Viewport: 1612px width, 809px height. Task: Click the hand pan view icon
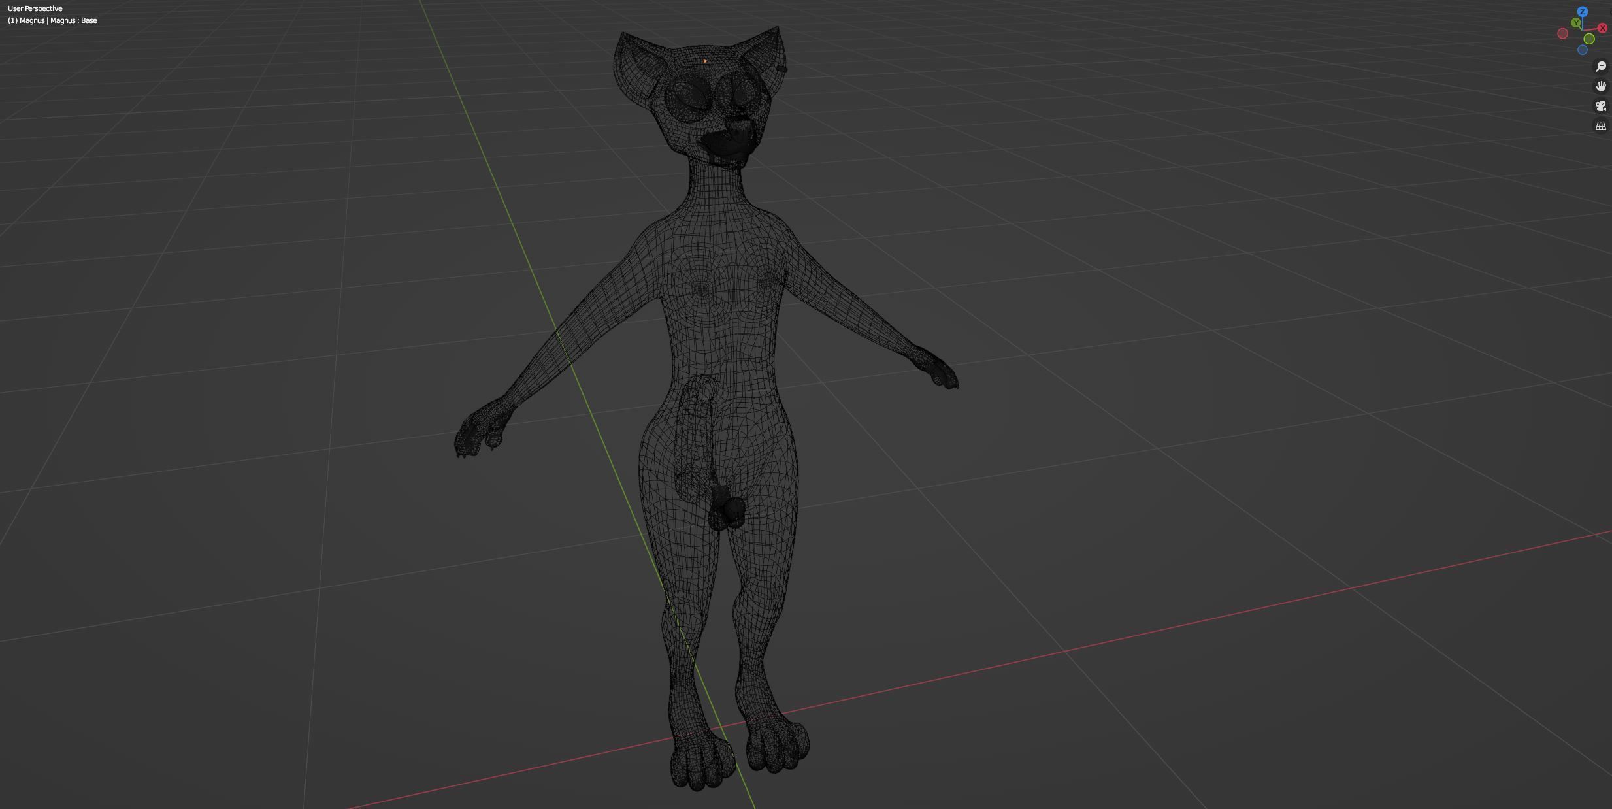(x=1601, y=86)
